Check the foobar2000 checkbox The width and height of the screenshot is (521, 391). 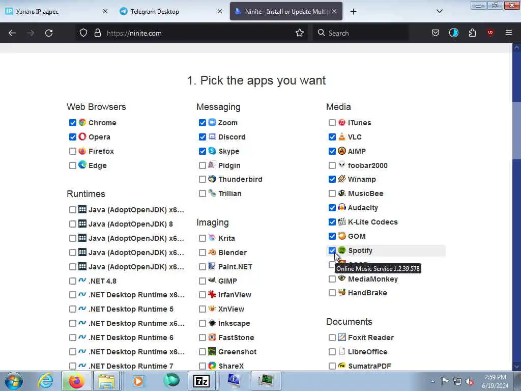click(x=332, y=165)
